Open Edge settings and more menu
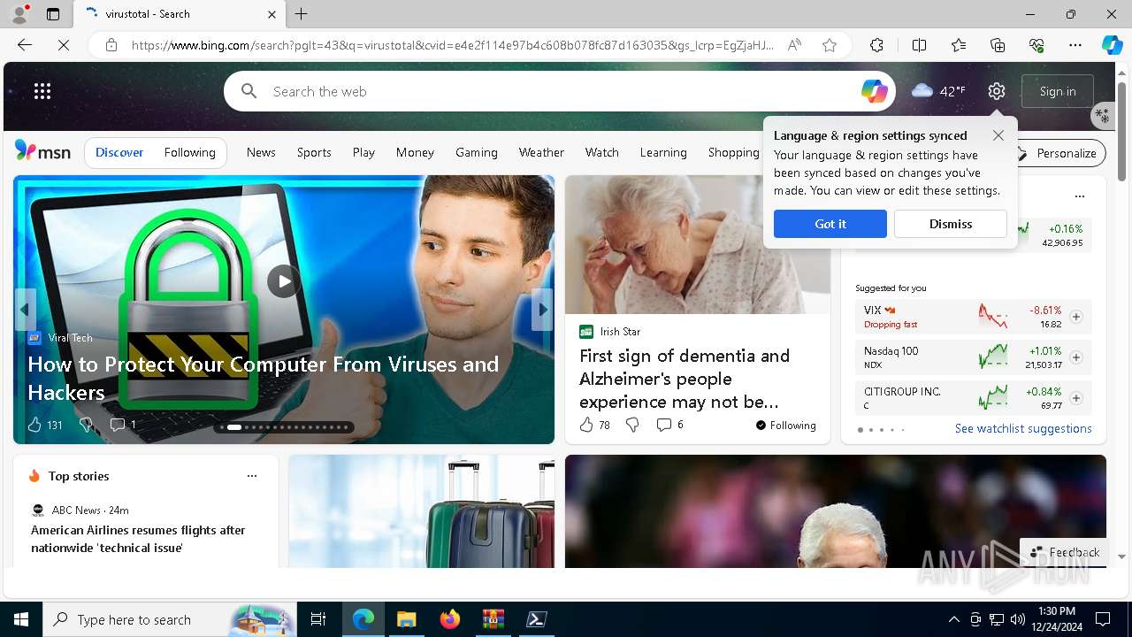1132x637 pixels. 1075,45
